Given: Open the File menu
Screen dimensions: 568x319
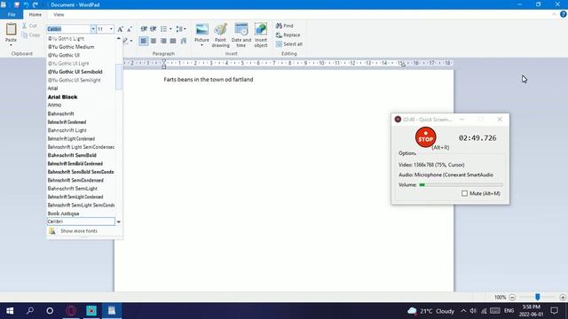Looking at the screenshot, I should pyautogui.click(x=12, y=14).
